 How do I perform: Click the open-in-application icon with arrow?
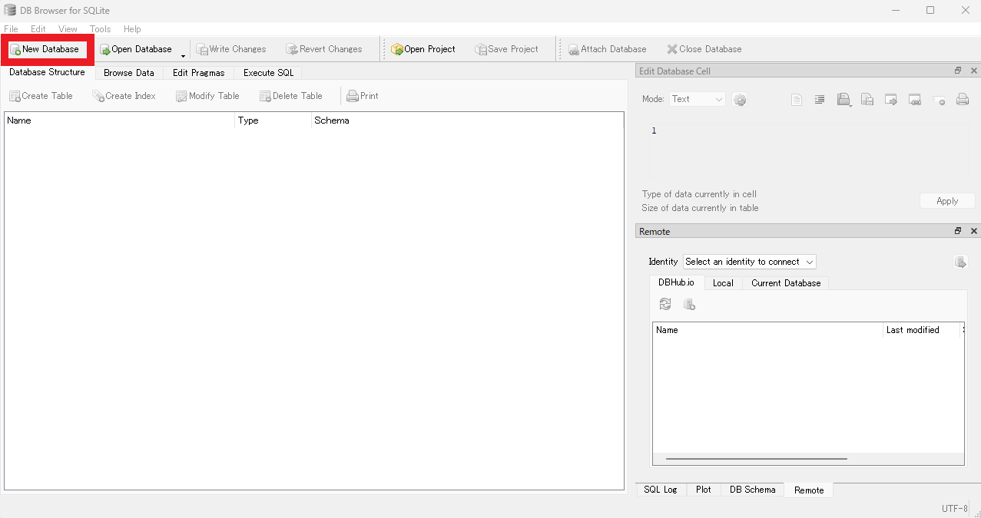point(891,100)
